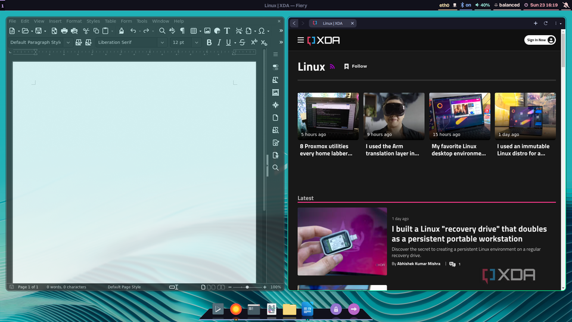Adjust the zoom slider in Writer's status bar

pyautogui.click(x=247, y=287)
